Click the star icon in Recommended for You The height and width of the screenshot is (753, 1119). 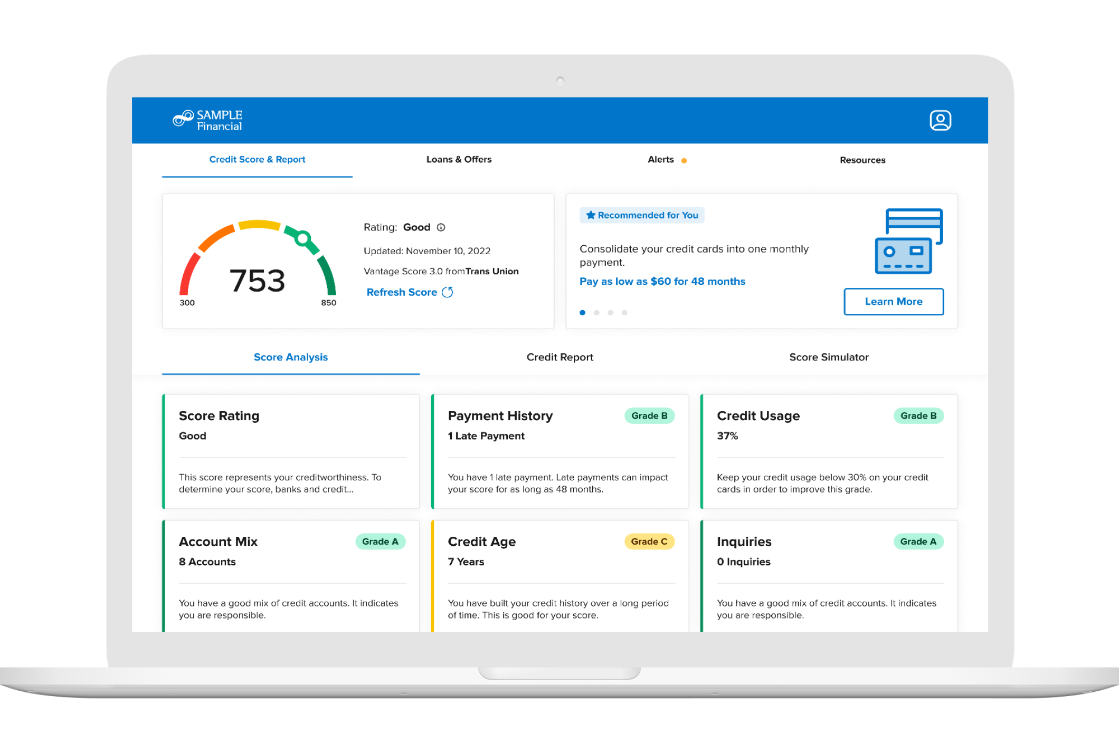point(590,215)
